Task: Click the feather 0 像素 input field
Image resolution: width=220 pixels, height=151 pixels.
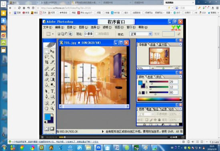Action: point(89,34)
